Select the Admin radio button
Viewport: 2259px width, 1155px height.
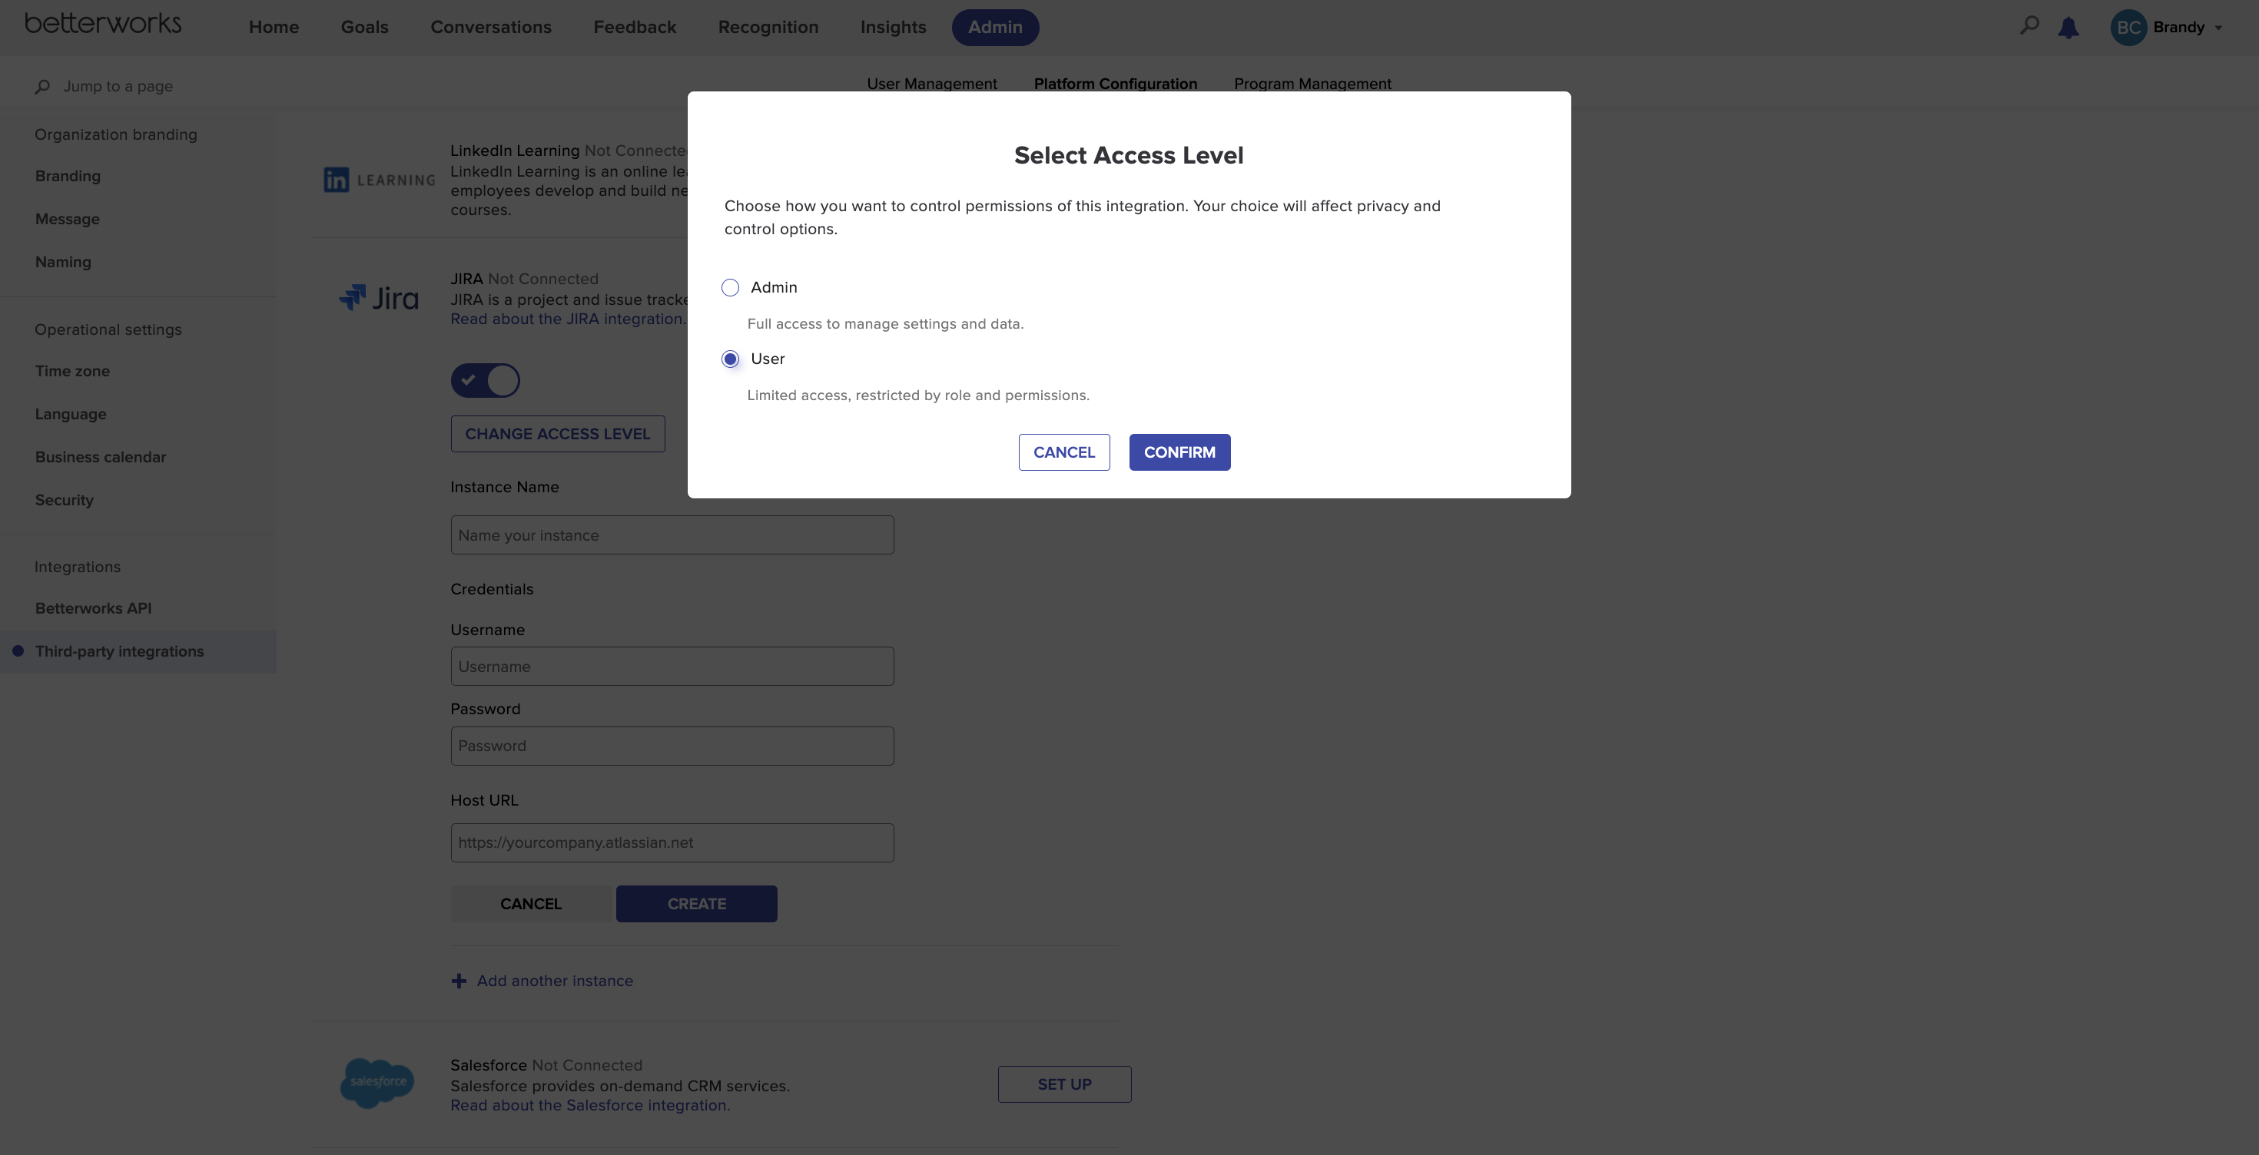[730, 287]
